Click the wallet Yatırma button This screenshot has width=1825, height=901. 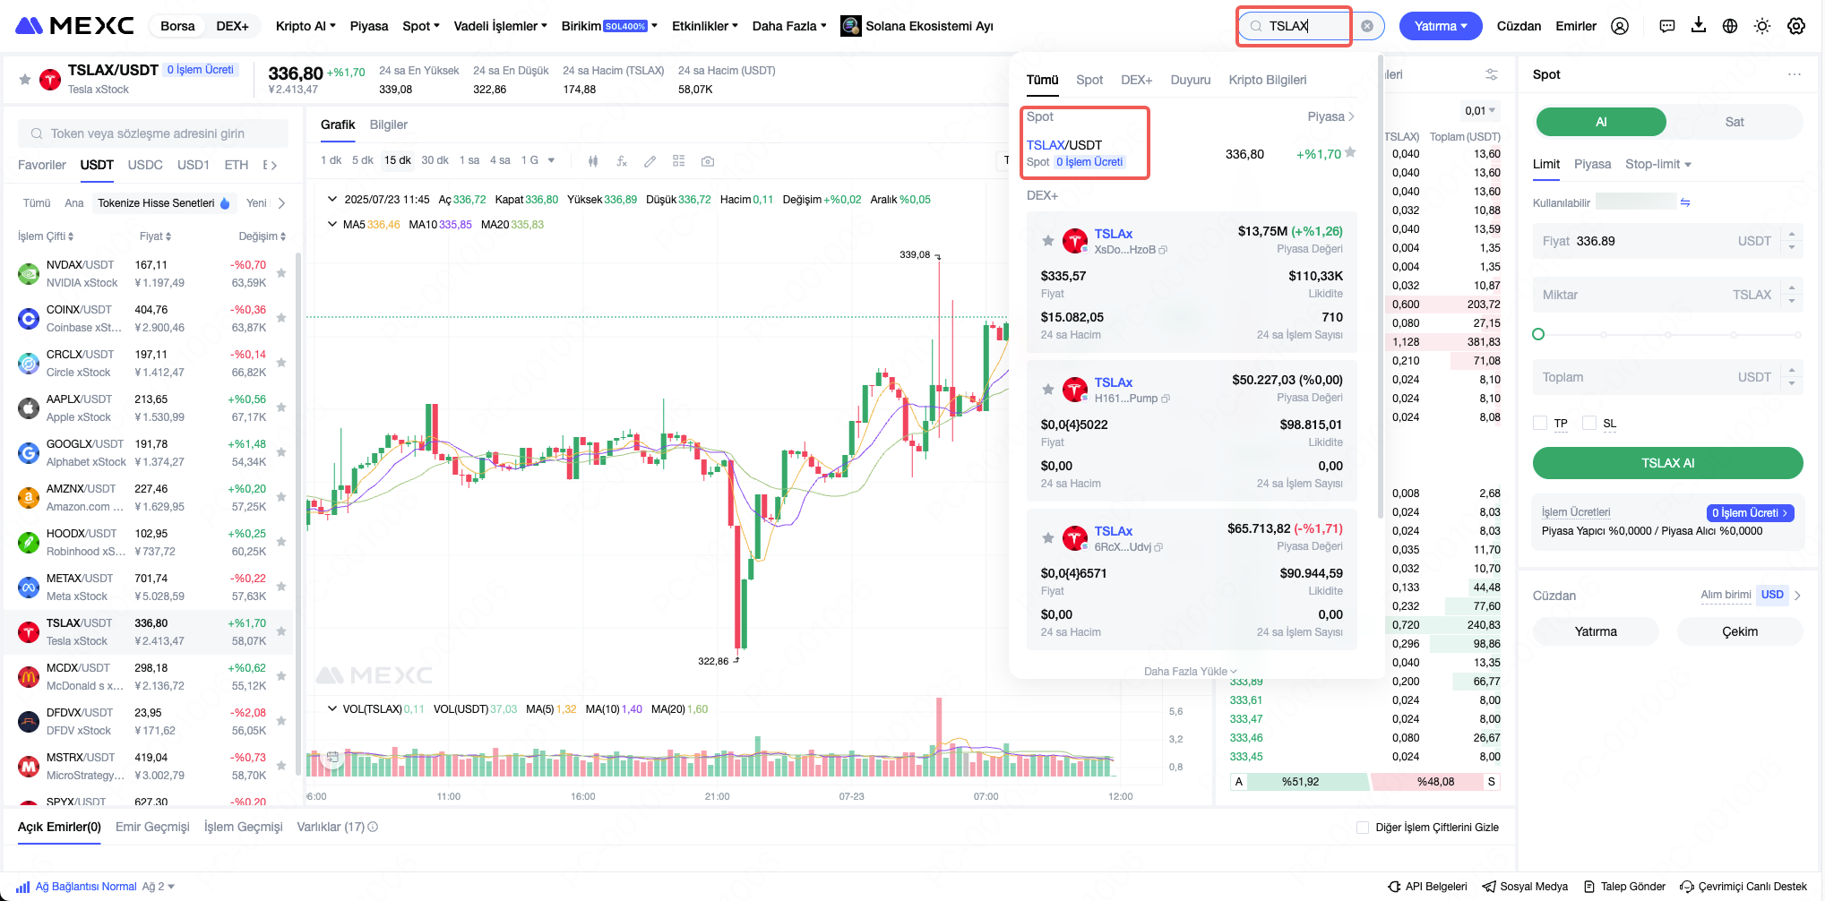point(1596,631)
